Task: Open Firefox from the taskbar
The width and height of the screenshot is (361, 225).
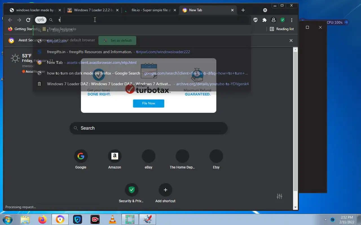Action: (43, 219)
